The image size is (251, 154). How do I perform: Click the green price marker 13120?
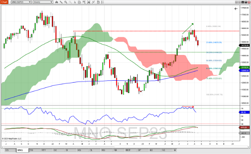click(245, 67)
